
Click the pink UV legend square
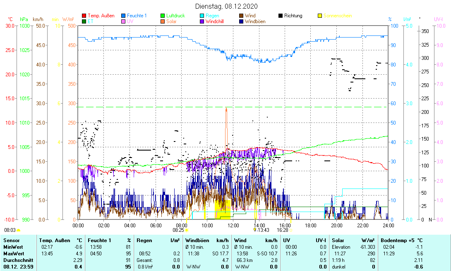tap(124, 21)
